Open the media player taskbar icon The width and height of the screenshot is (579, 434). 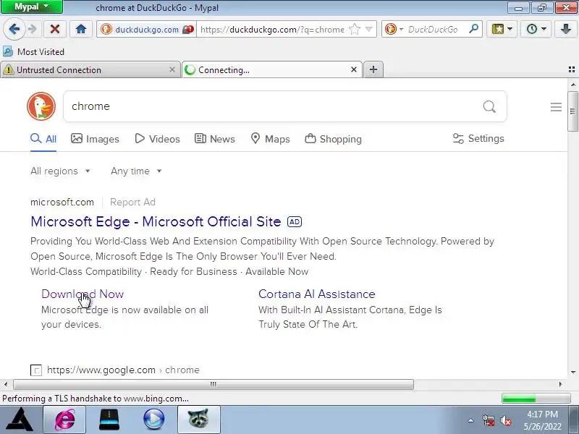(x=153, y=420)
